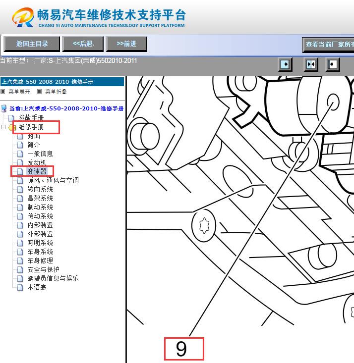Screen dimensions: 354x363
Task: Select root node 当前:上汽荣威-550-2008-2010-维修手册
Action: (66, 108)
